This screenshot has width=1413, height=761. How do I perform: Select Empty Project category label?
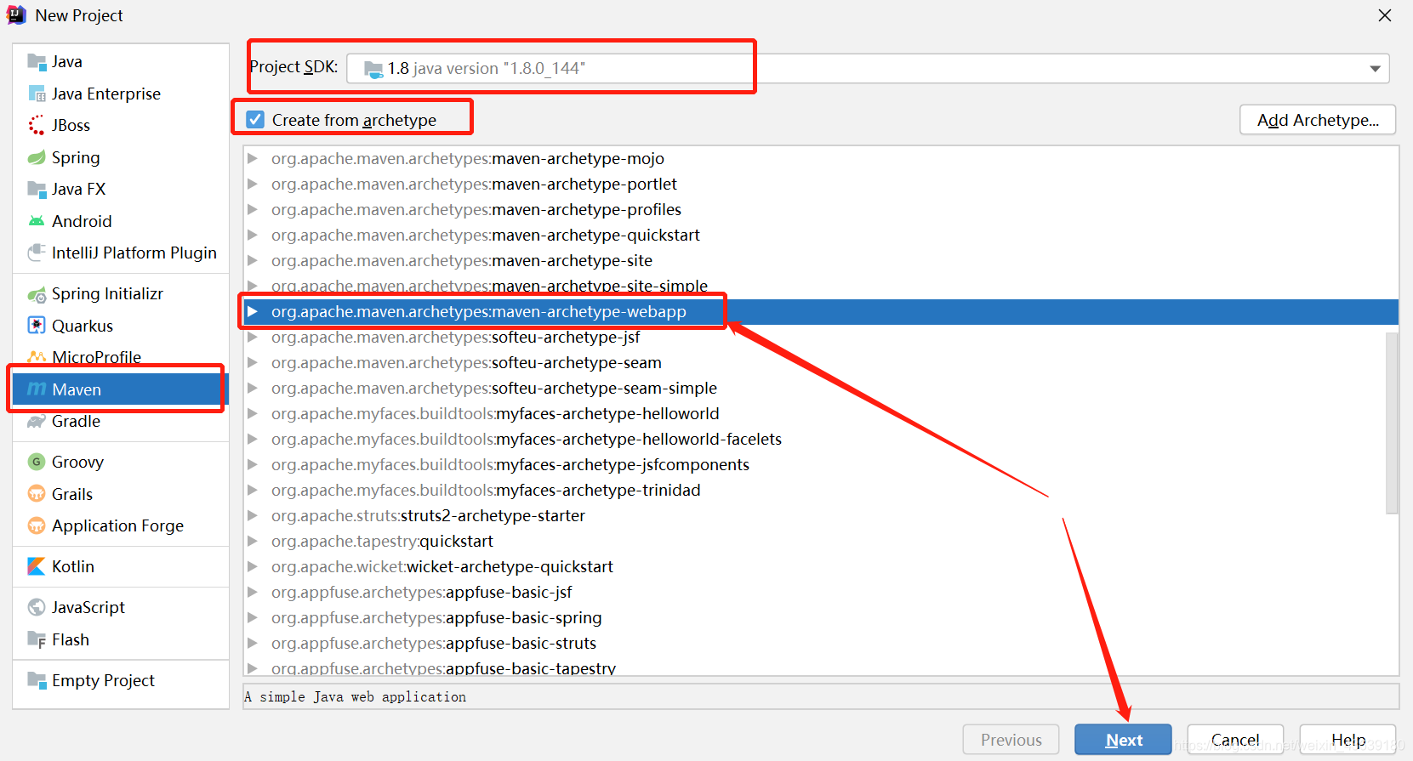coord(103,680)
